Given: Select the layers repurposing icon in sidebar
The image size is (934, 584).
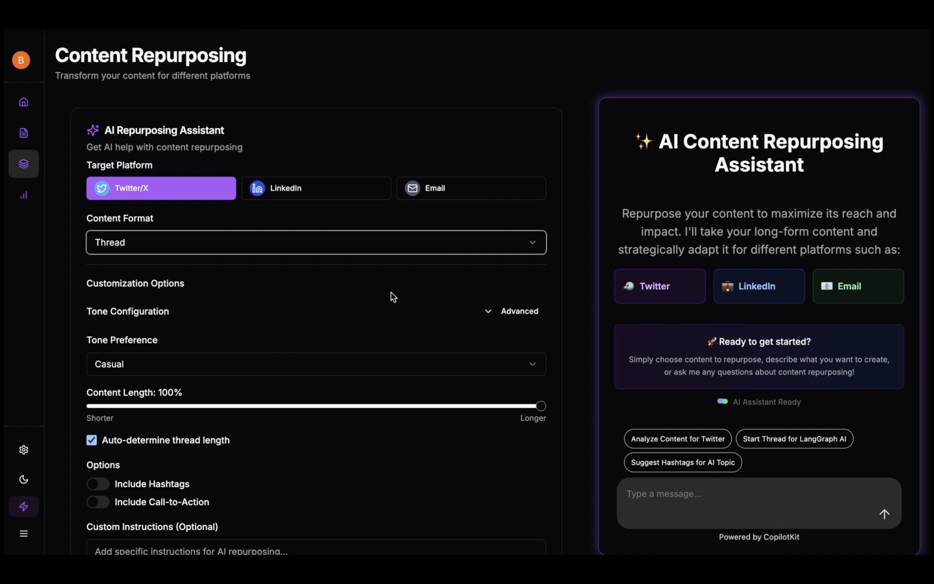Looking at the screenshot, I should (x=24, y=164).
